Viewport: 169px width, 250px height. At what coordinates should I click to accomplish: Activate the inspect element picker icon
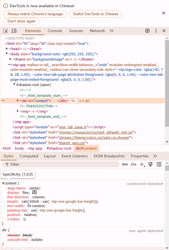(x=6, y=31)
